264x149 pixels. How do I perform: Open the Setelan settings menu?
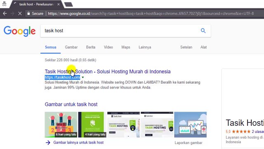click(186, 47)
